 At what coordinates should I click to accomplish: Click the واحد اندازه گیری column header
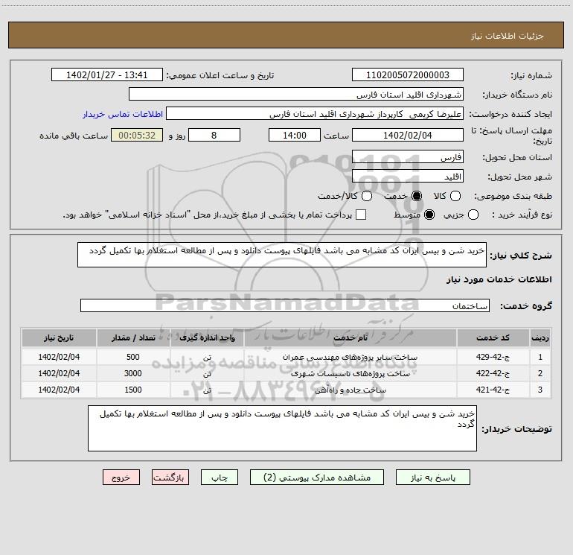207,337
